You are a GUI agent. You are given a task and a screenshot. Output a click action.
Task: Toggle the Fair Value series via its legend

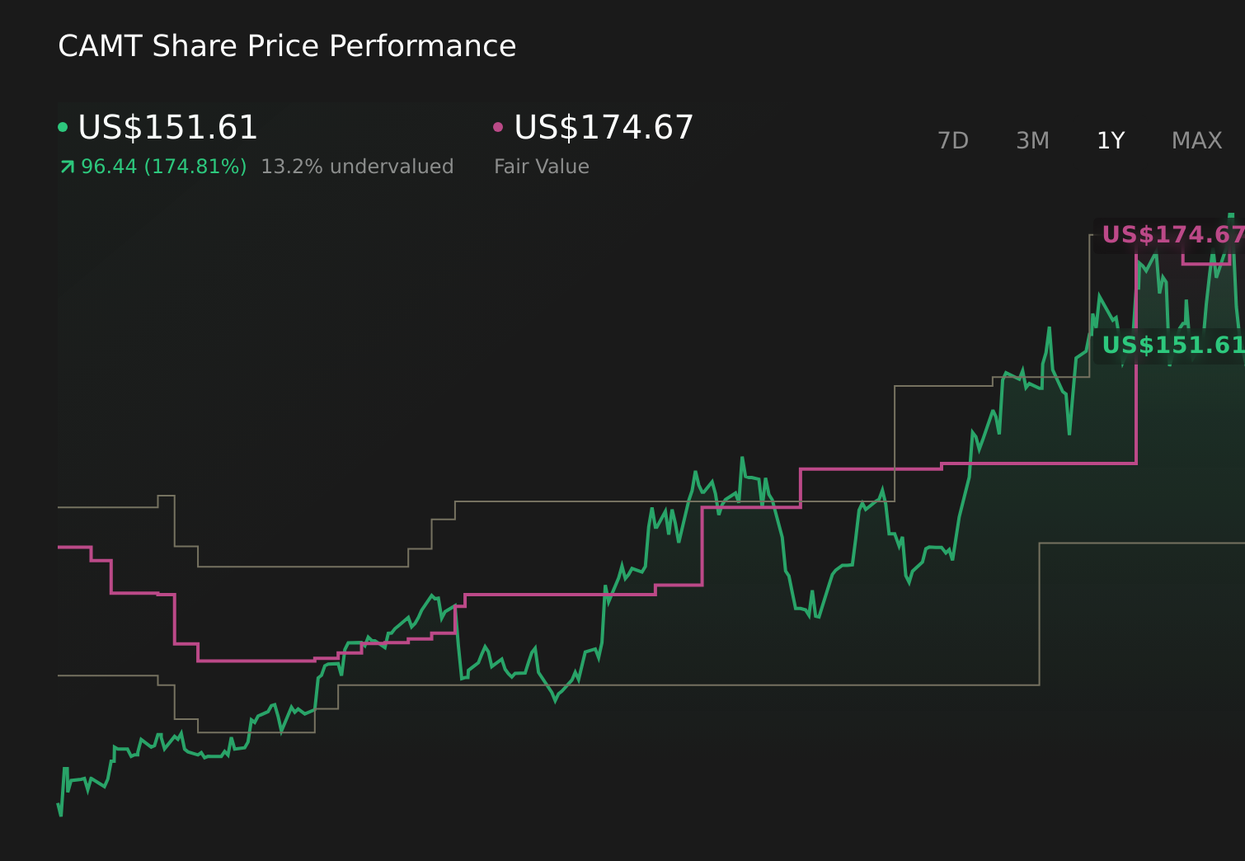point(602,128)
